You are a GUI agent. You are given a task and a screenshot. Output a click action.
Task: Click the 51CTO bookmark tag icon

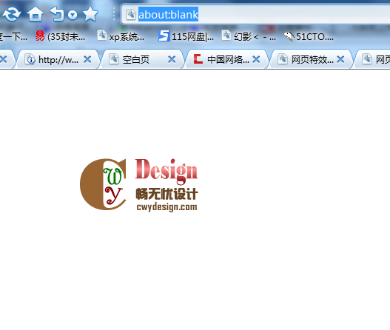click(x=289, y=36)
